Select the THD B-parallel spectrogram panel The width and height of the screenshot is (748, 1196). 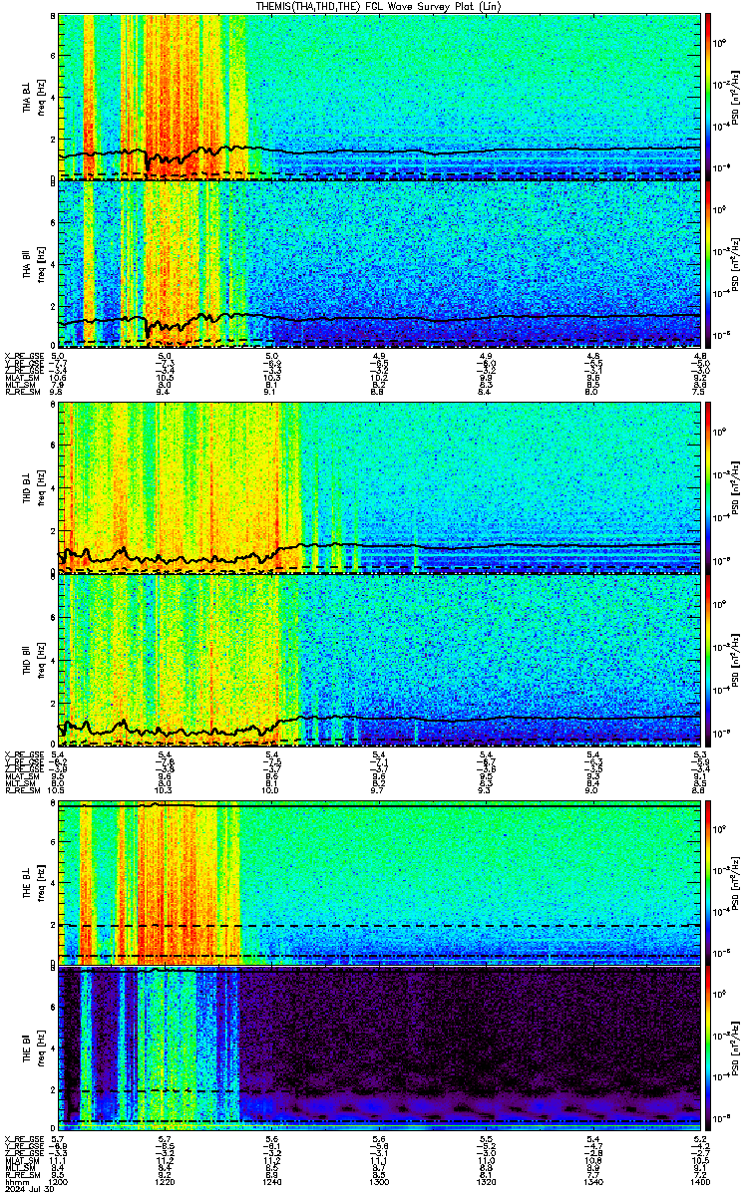(379, 658)
